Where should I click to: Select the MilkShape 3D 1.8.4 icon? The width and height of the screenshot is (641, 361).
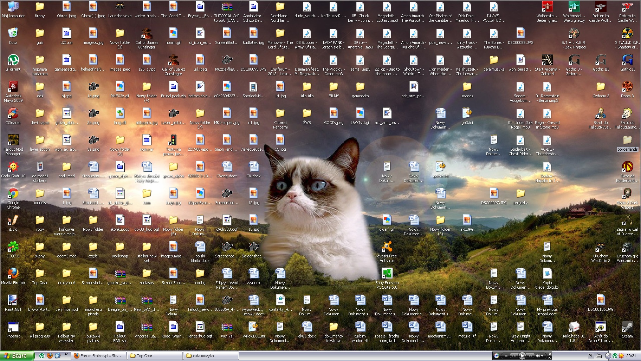pyautogui.click(x=574, y=332)
